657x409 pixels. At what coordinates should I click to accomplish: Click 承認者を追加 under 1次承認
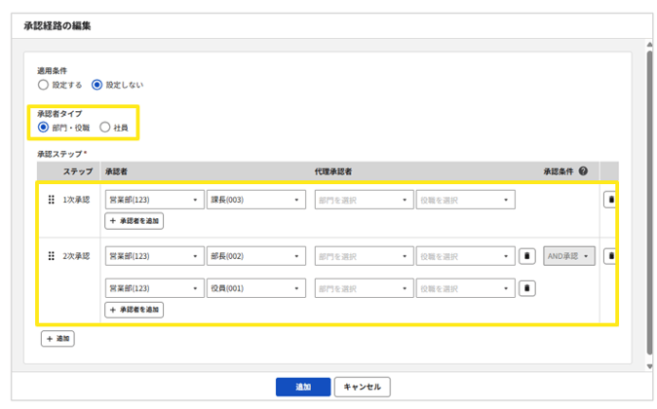coord(135,221)
